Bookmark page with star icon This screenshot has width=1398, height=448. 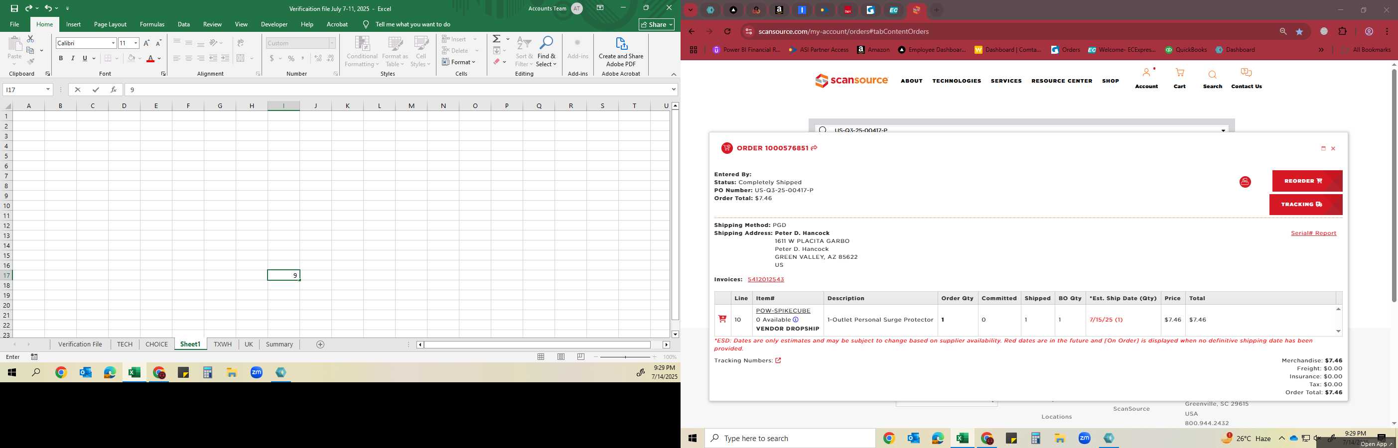1299,31
